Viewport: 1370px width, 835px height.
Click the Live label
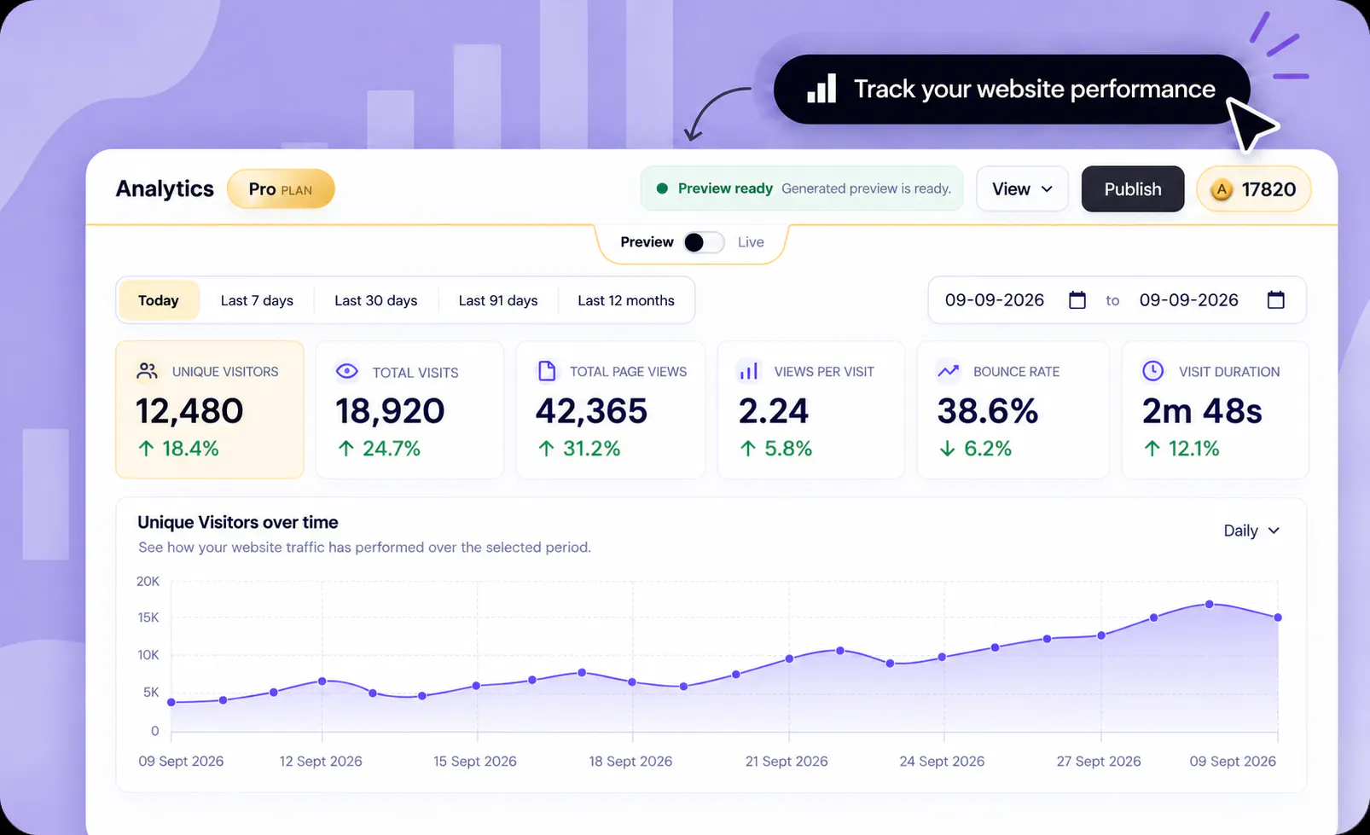751,242
